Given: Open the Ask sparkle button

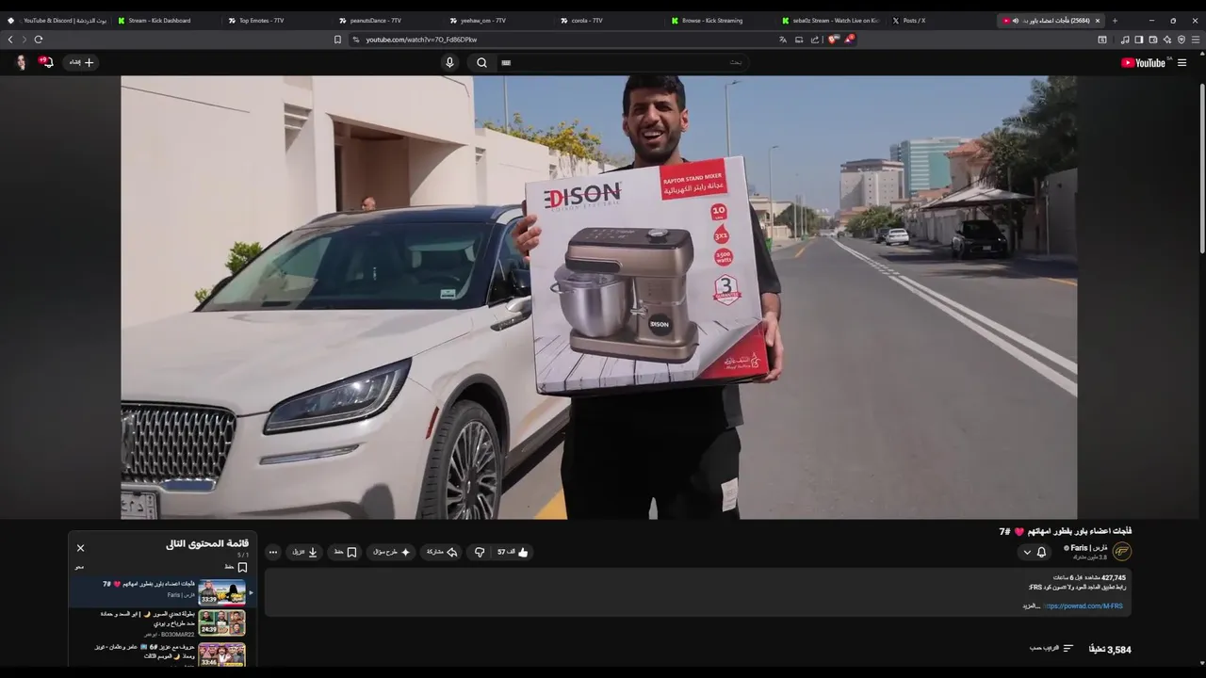Looking at the screenshot, I should click(x=392, y=552).
